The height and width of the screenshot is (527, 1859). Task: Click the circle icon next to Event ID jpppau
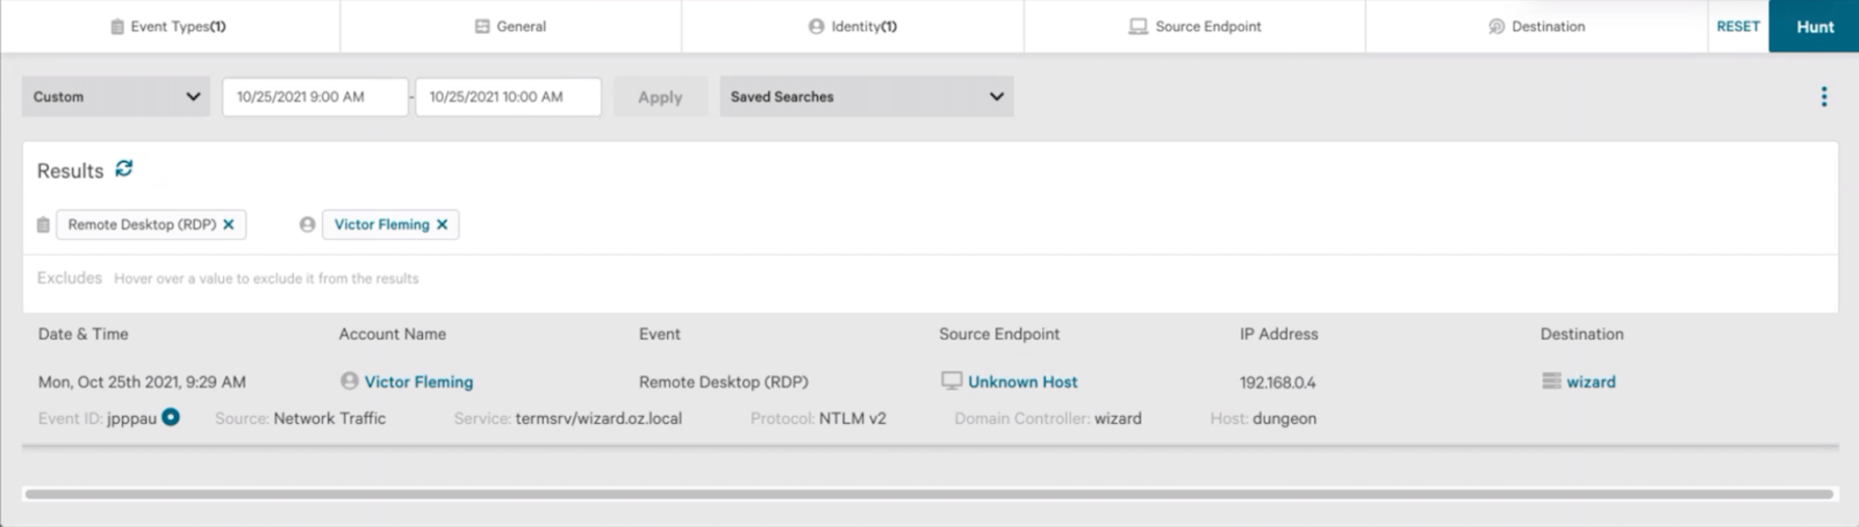click(x=170, y=417)
